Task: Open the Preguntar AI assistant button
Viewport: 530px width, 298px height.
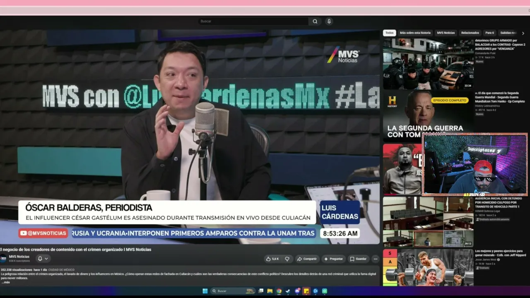Action: pyautogui.click(x=333, y=259)
